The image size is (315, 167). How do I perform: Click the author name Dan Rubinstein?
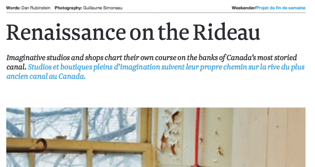[36, 8]
